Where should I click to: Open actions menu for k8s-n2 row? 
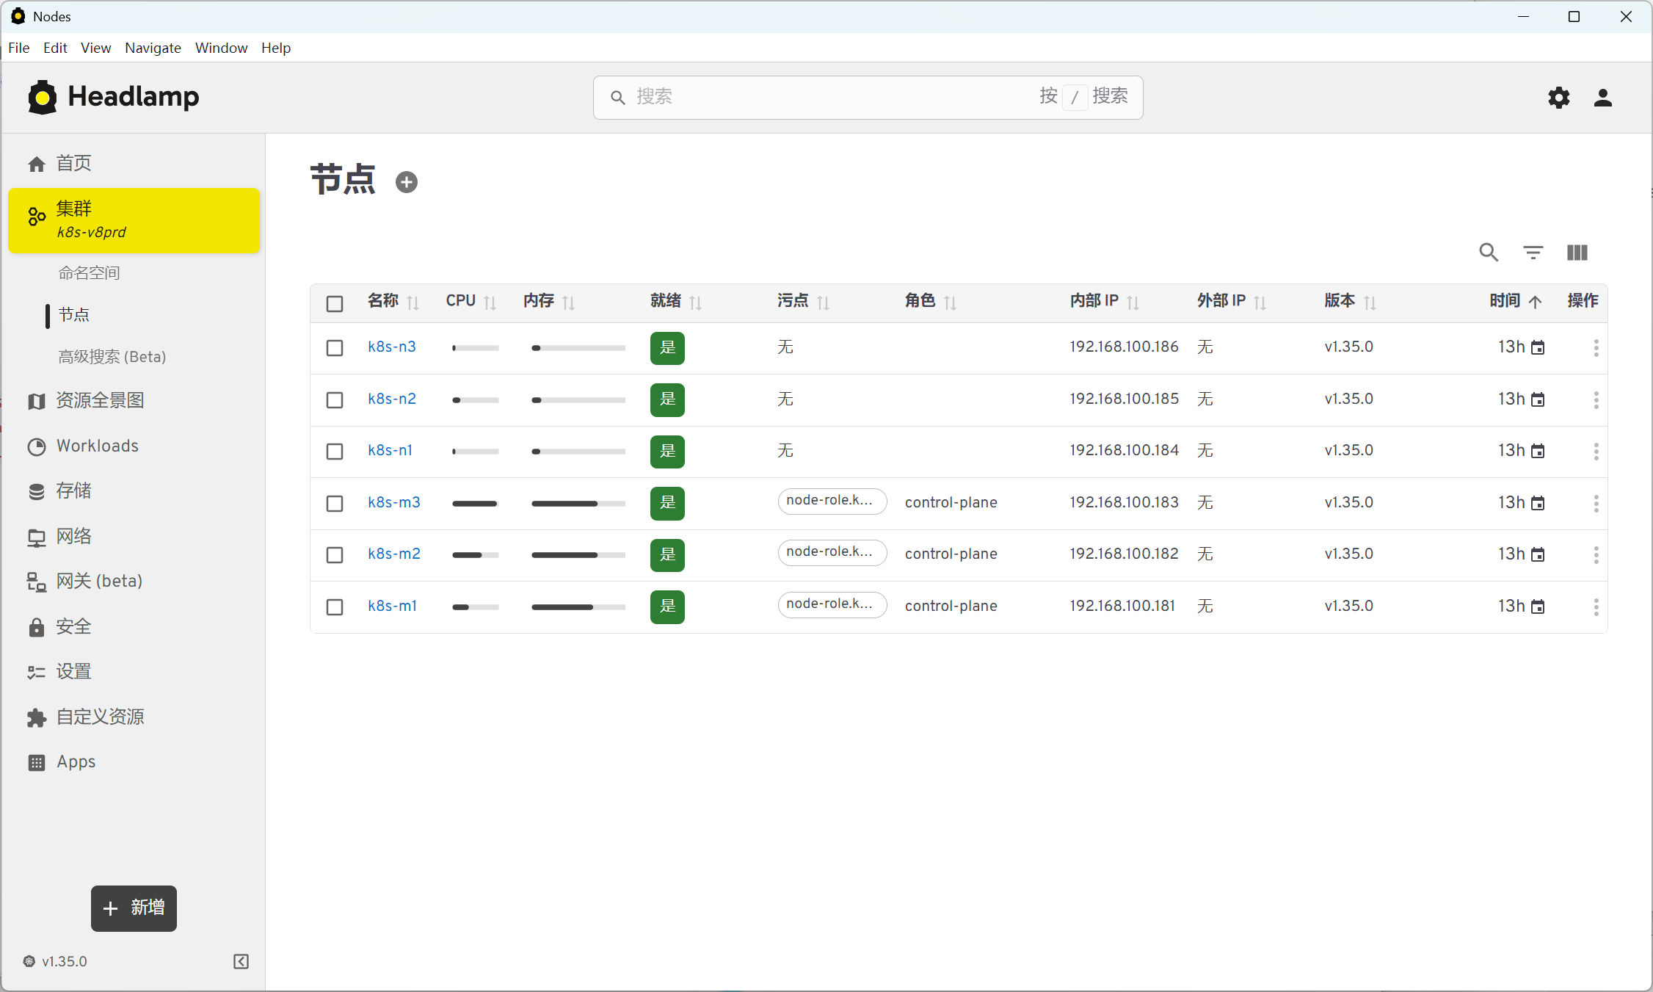coord(1596,400)
